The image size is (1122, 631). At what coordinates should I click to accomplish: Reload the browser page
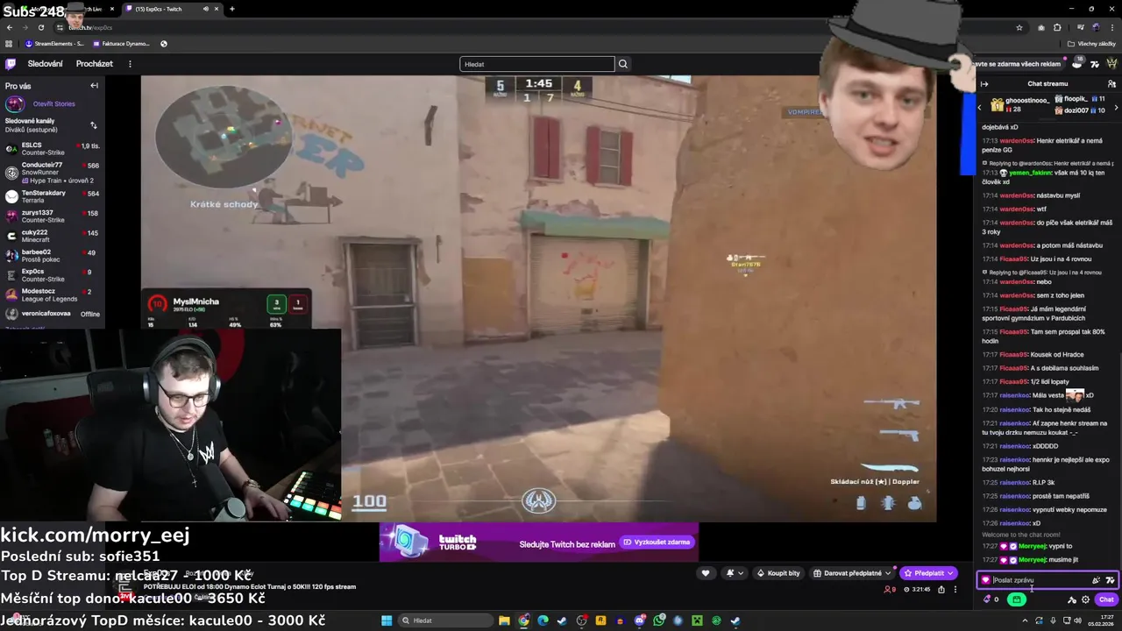pyautogui.click(x=40, y=27)
